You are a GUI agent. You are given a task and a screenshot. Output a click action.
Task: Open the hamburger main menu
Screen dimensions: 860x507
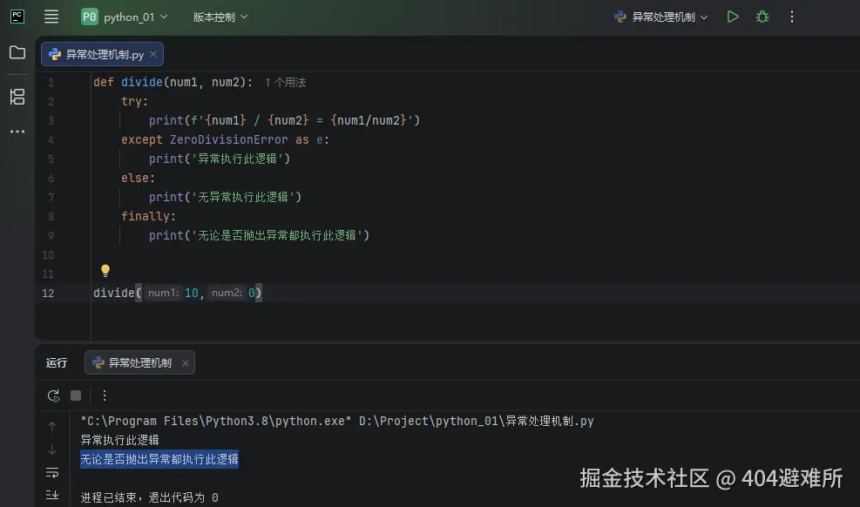tap(51, 17)
